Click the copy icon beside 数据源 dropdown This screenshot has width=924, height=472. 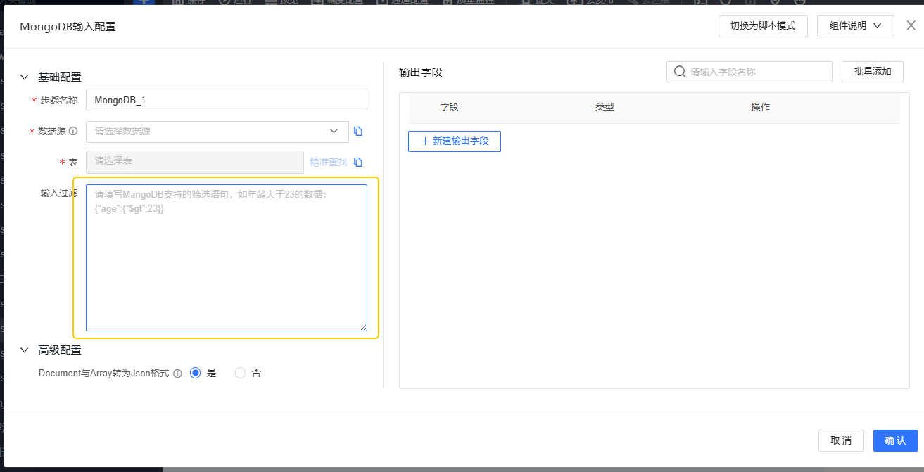[358, 132]
